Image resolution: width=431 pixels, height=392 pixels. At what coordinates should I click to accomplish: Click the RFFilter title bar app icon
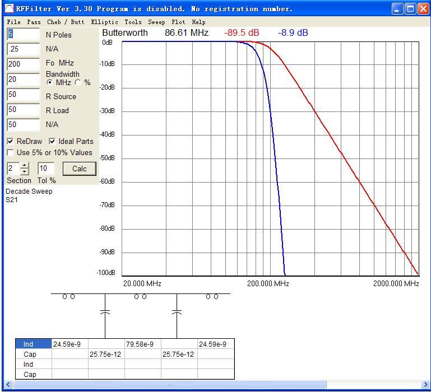coord(10,9)
